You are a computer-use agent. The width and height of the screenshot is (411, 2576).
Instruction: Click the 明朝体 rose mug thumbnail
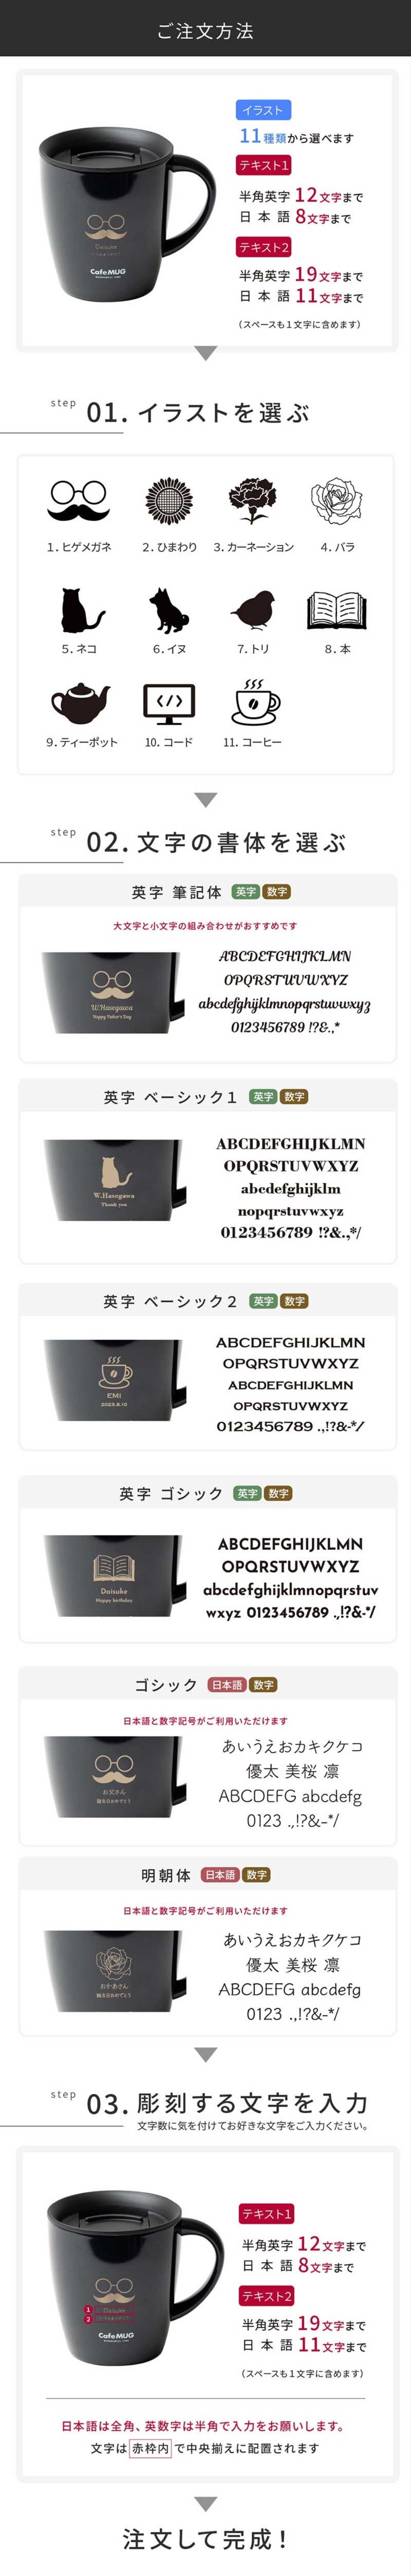pos(113,1970)
